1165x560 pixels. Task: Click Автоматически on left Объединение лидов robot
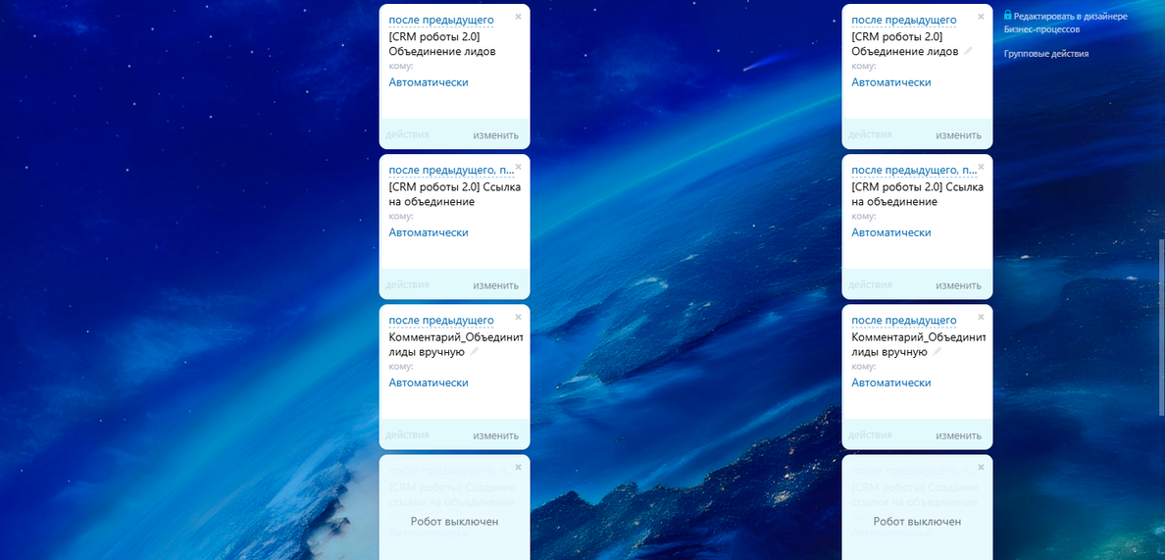(429, 82)
